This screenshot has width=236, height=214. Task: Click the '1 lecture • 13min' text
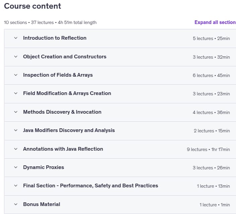pos(214,186)
